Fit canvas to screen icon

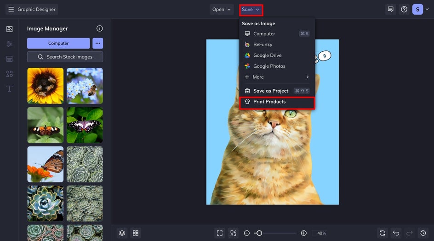(220, 233)
